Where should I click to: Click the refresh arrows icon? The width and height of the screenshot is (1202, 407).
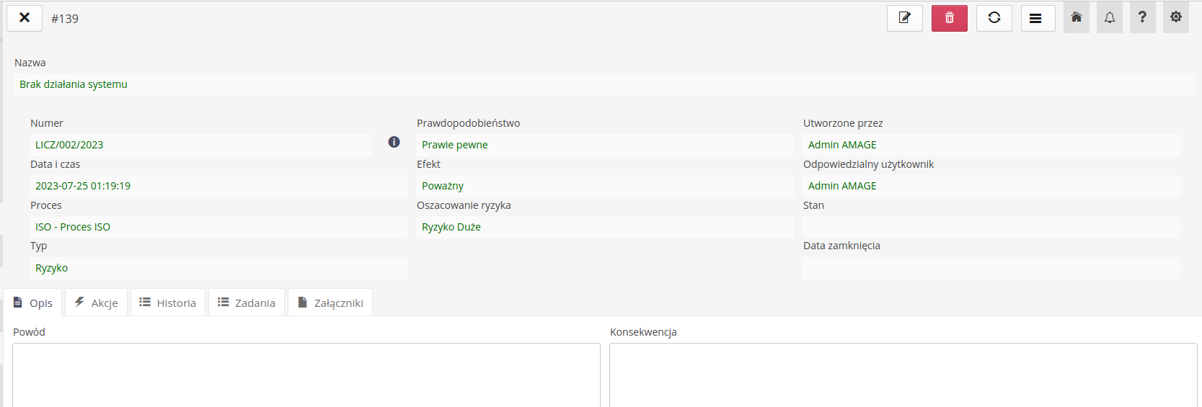click(x=994, y=18)
